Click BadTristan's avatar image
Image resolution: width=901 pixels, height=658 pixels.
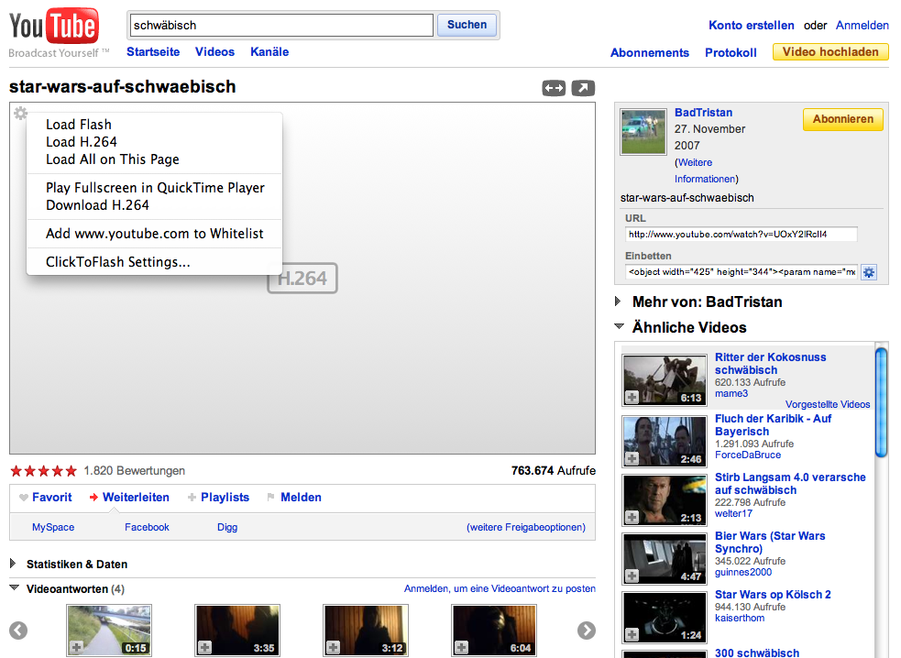[x=643, y=132]
